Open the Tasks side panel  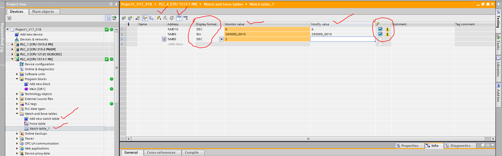[x=498, y=45]
